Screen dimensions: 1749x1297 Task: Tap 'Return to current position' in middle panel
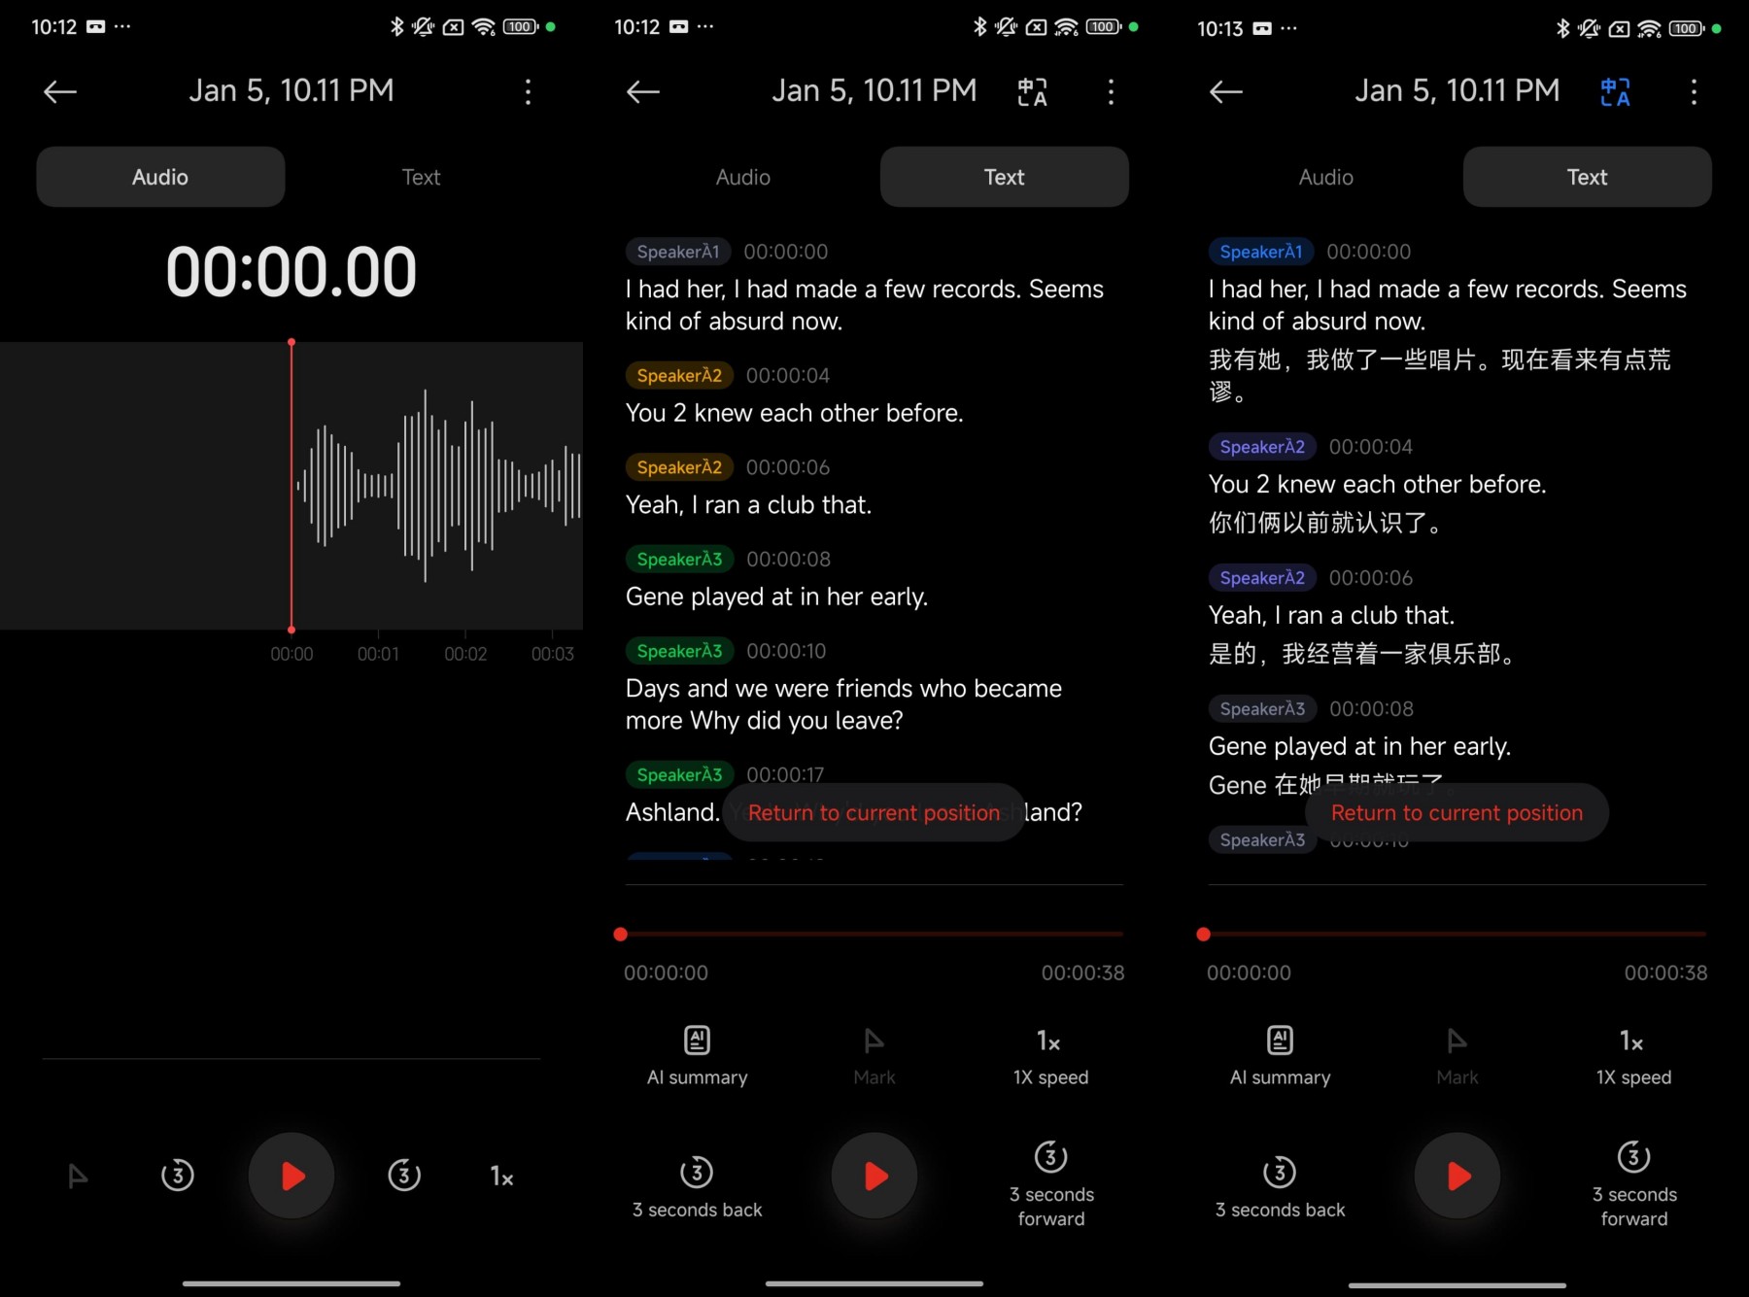point(874,813)
